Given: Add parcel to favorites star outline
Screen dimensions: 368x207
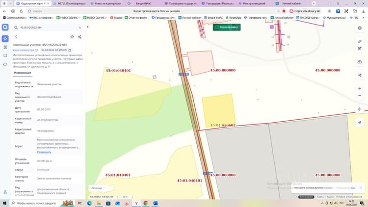Looking at the screenshot, I should (x=72, y=37).
